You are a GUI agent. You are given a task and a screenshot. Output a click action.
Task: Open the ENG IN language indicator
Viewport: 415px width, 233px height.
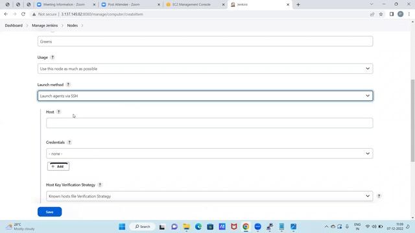[357, 227]
